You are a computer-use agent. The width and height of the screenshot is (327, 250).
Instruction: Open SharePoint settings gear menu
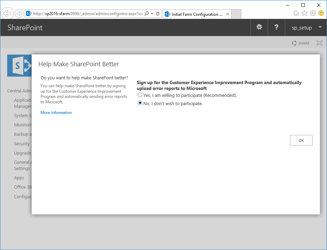259,27
